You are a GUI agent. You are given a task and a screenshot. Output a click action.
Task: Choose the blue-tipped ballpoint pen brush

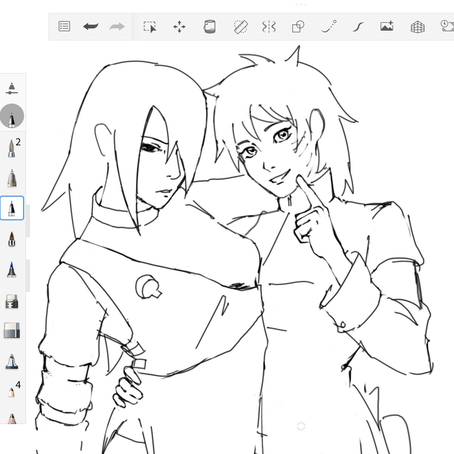[x=12, y=269]
